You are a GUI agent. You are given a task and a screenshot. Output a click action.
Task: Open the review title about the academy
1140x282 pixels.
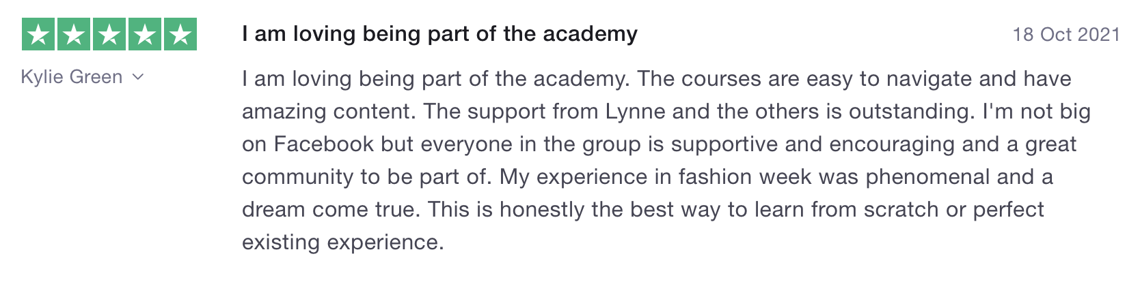pyautogui.click(x=439, y=33)
